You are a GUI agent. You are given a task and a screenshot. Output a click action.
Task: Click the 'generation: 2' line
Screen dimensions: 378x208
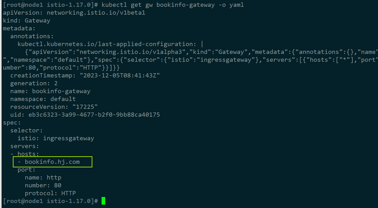[x=34, y=83]
